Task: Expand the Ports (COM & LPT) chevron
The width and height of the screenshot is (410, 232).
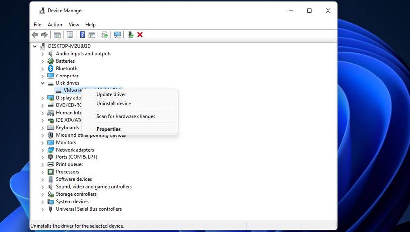Action: coord(43,157)
